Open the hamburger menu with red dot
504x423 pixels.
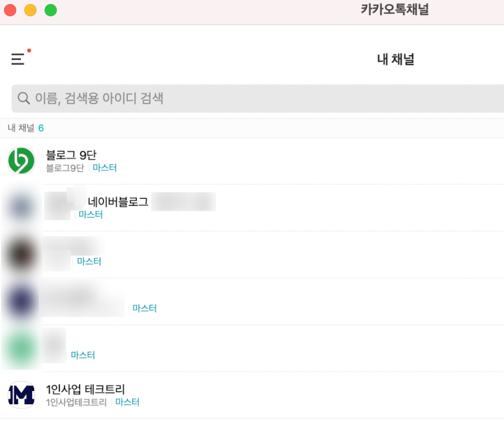tap(18, 59)
